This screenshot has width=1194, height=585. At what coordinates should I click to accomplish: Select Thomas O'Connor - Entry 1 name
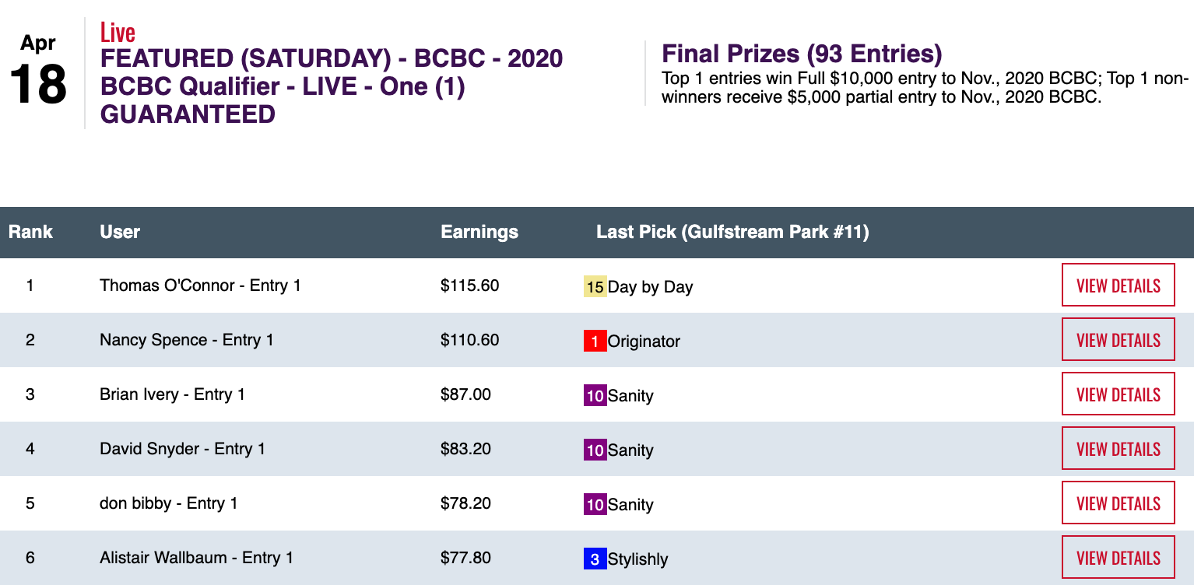click(200, 285)
